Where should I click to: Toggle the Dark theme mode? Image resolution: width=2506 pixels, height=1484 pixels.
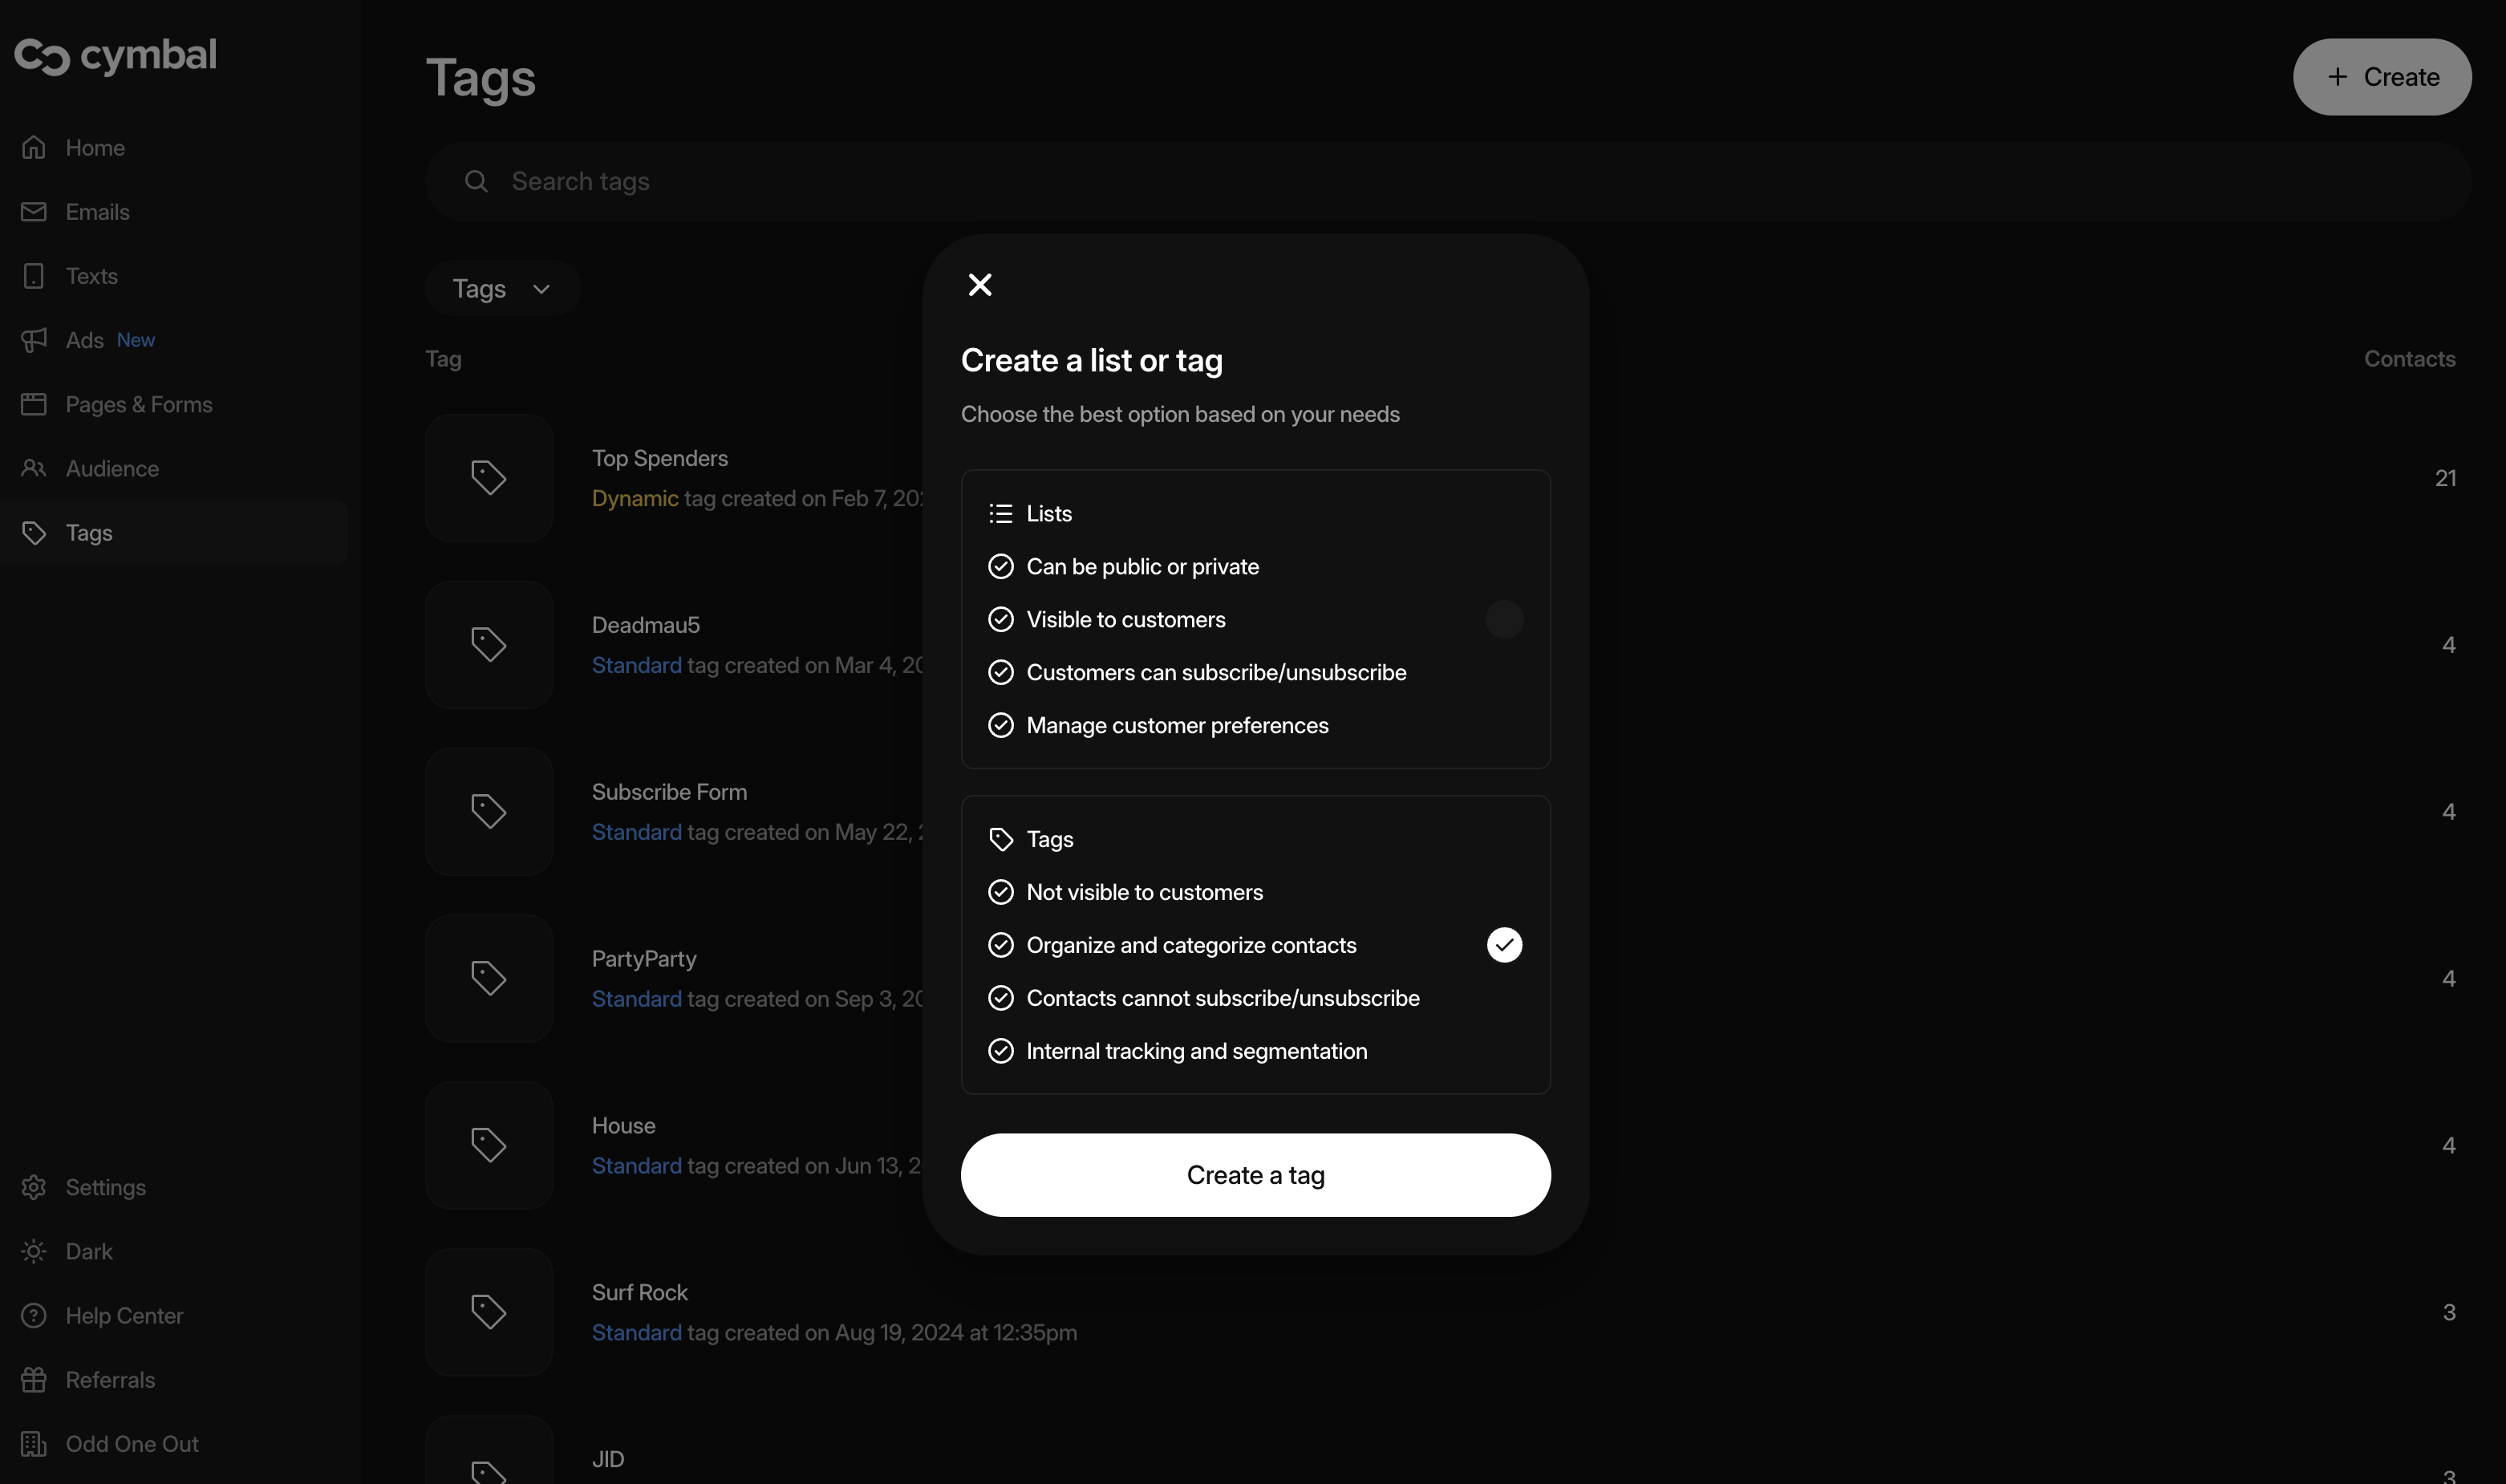[88, 1251]
